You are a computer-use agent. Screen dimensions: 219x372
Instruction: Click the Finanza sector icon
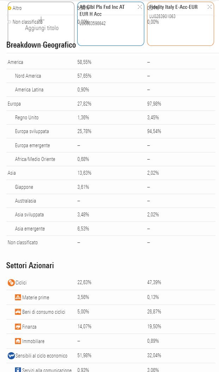click(18, 327)
